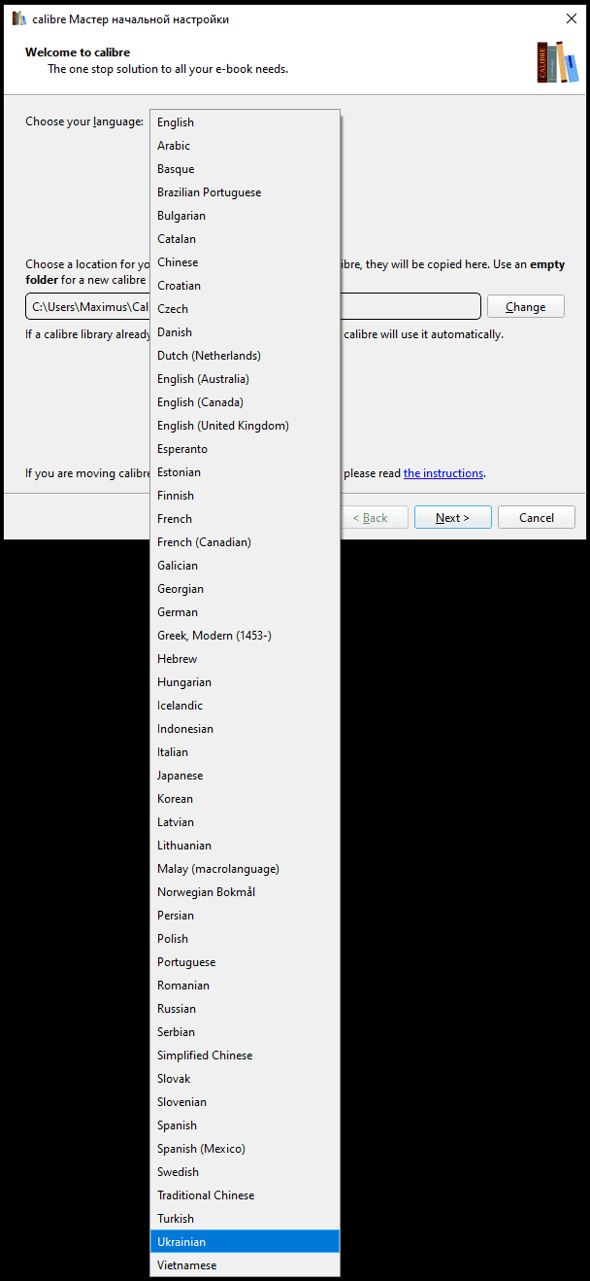Choose Simplified Chinese entry
This screenshot has height=1281, width=590.
coord(245,1056)
